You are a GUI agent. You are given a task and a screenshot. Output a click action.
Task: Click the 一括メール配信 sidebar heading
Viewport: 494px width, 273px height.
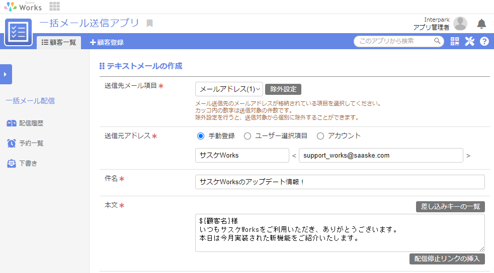[x=30, y=101]
